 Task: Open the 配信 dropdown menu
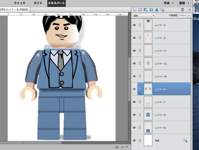184,3
